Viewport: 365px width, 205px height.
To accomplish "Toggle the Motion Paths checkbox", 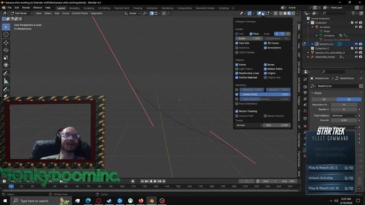I will coord(265,69).
